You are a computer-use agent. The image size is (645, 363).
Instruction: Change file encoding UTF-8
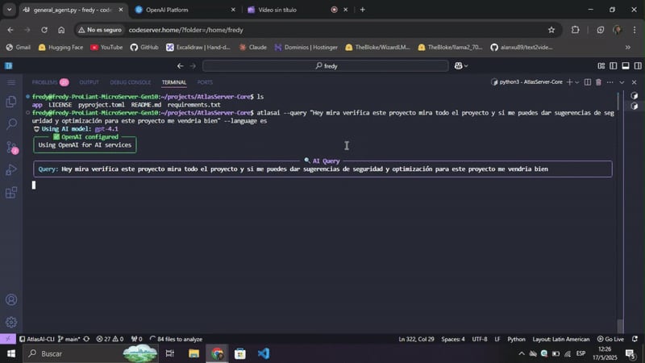pyautogui.click(x=480, y=339)
